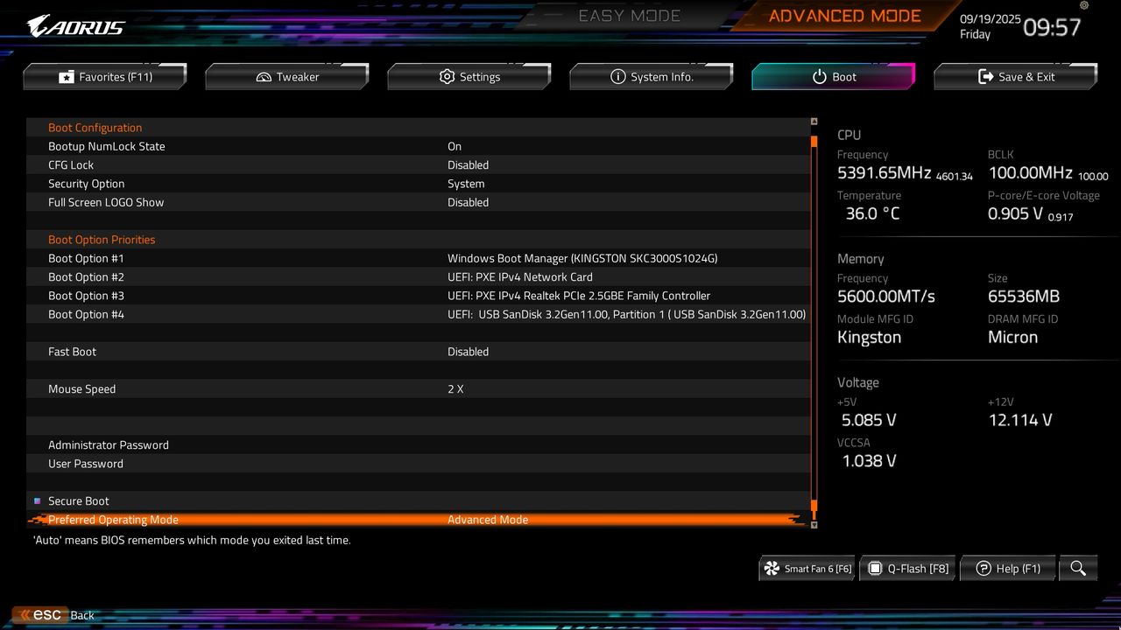Set an Administrator Password
This screenshot has height=630, width=1121.
click(x=108, y=444)
